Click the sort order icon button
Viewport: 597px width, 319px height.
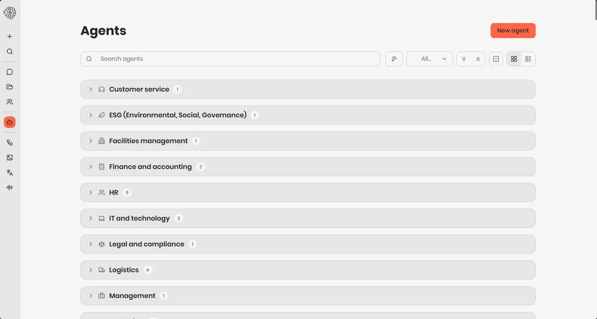tap(394, 59)
